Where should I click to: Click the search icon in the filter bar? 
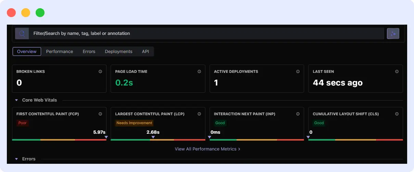tap(22, 34)
